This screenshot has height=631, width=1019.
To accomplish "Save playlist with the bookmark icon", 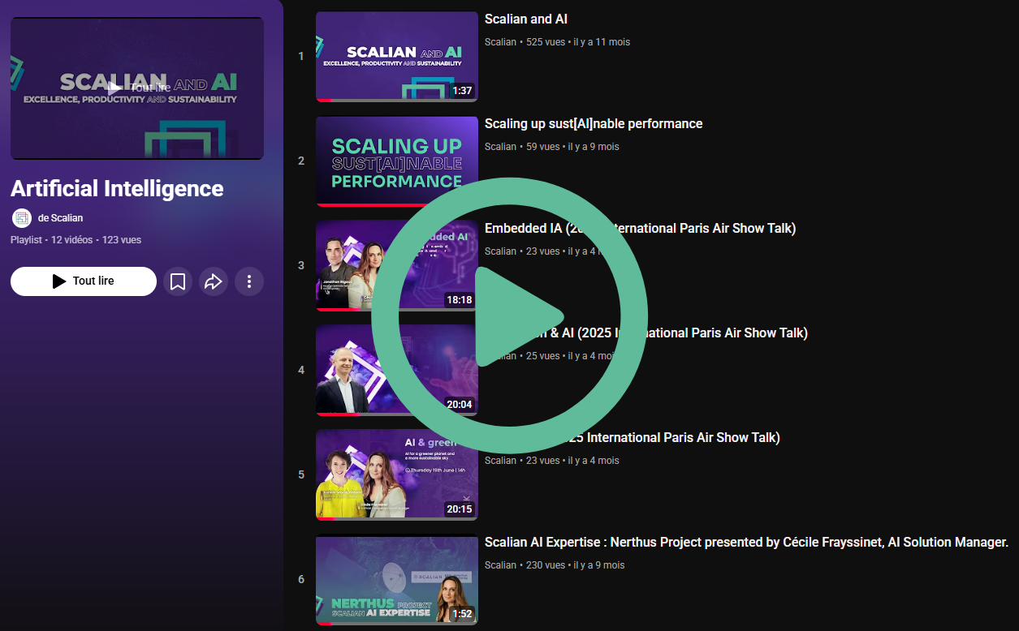I will [178, 281].
